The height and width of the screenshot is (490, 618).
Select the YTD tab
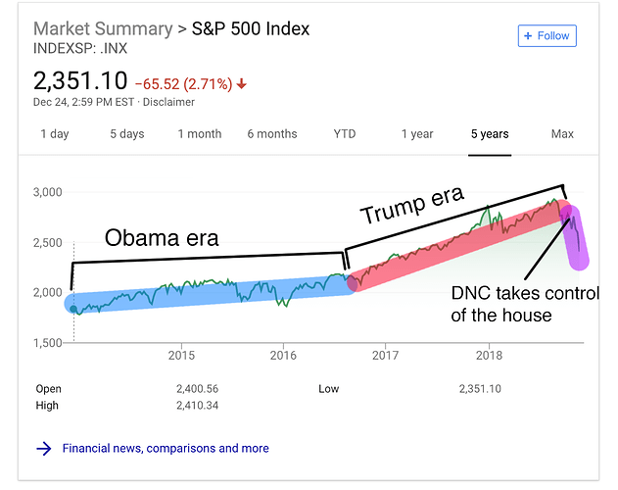coord(345,134)
